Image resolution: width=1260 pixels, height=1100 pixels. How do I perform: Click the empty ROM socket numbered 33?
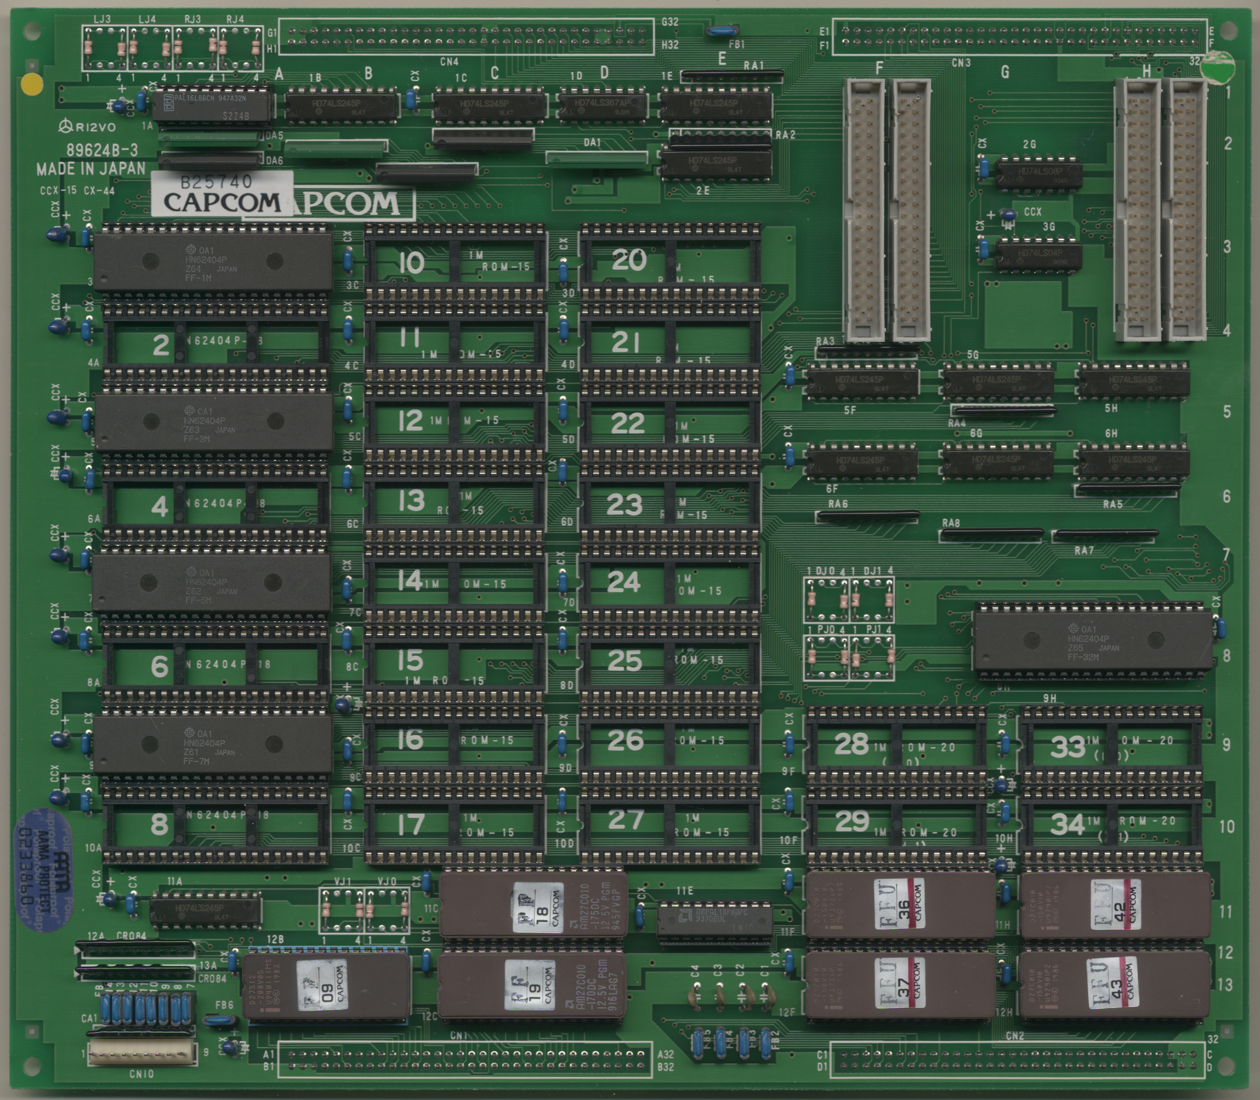coord(1111,745)
